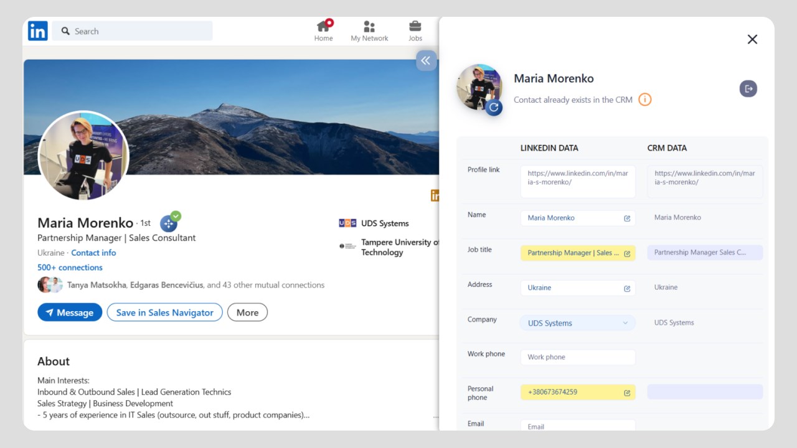Click the CRM Profile link field
The height and width of the screenshot is (448, 797).
(x=705, y=182)
